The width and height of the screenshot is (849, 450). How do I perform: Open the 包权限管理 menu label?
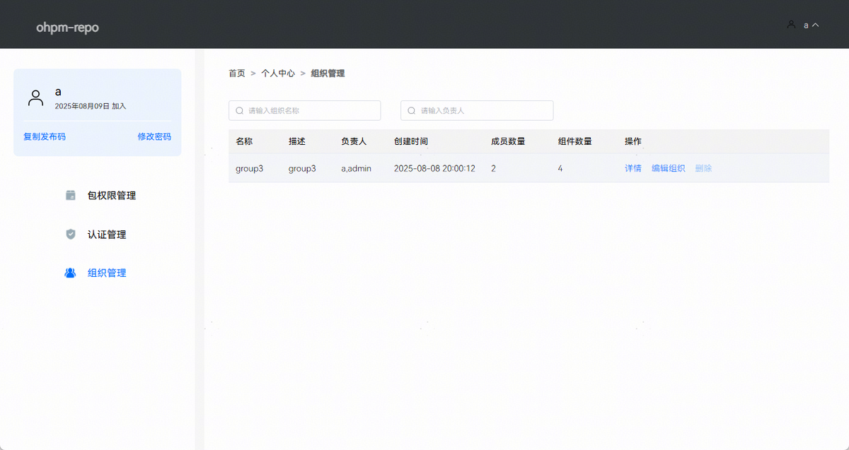pyautogui.click(x=112, y=196)
